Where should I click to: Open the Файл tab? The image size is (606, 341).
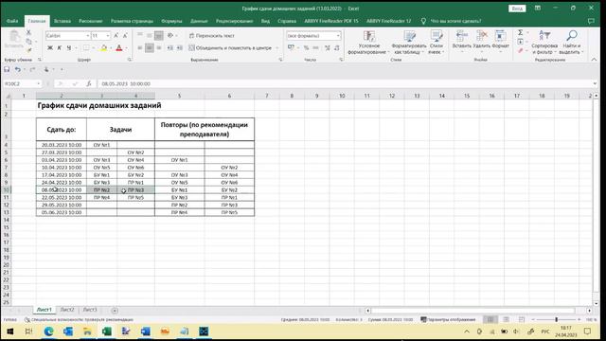pos(12,21)
